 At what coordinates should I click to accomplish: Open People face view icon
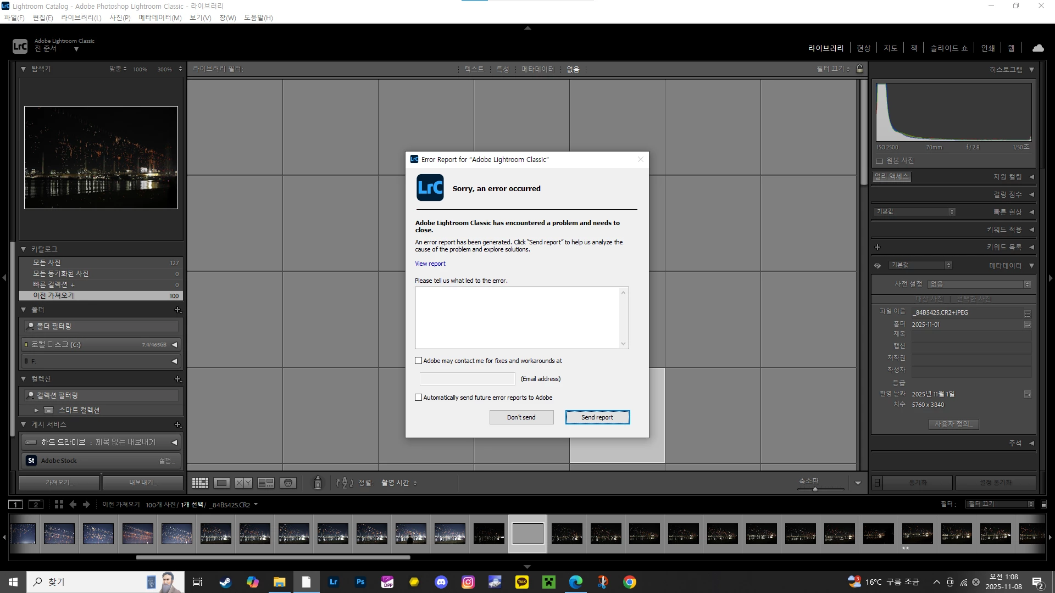(x=288, y=483)
